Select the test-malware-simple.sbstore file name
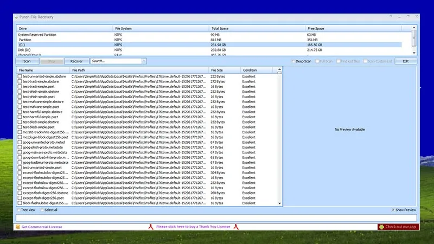Viewport: 434px width, 244px height. click(43, 102)
